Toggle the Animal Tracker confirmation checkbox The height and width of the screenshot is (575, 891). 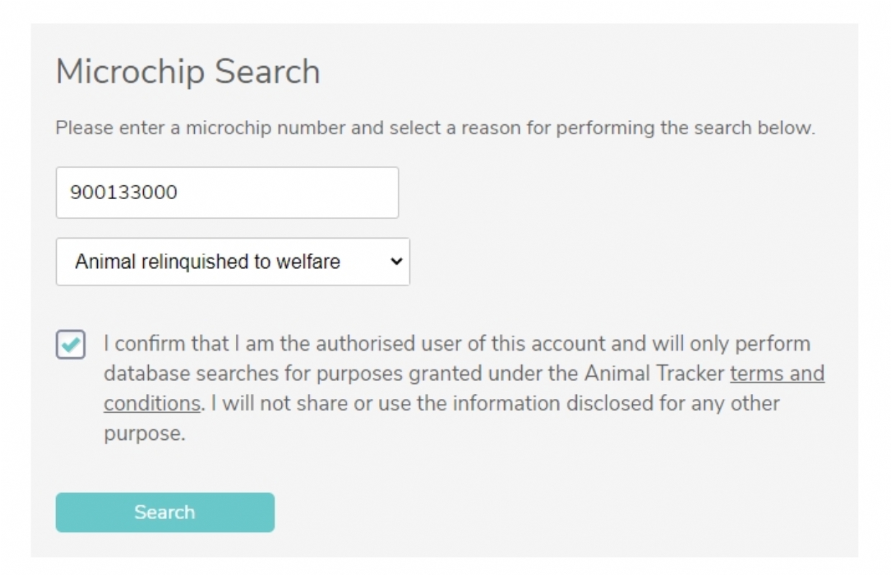pyautogui.click(x=70, y=344)
